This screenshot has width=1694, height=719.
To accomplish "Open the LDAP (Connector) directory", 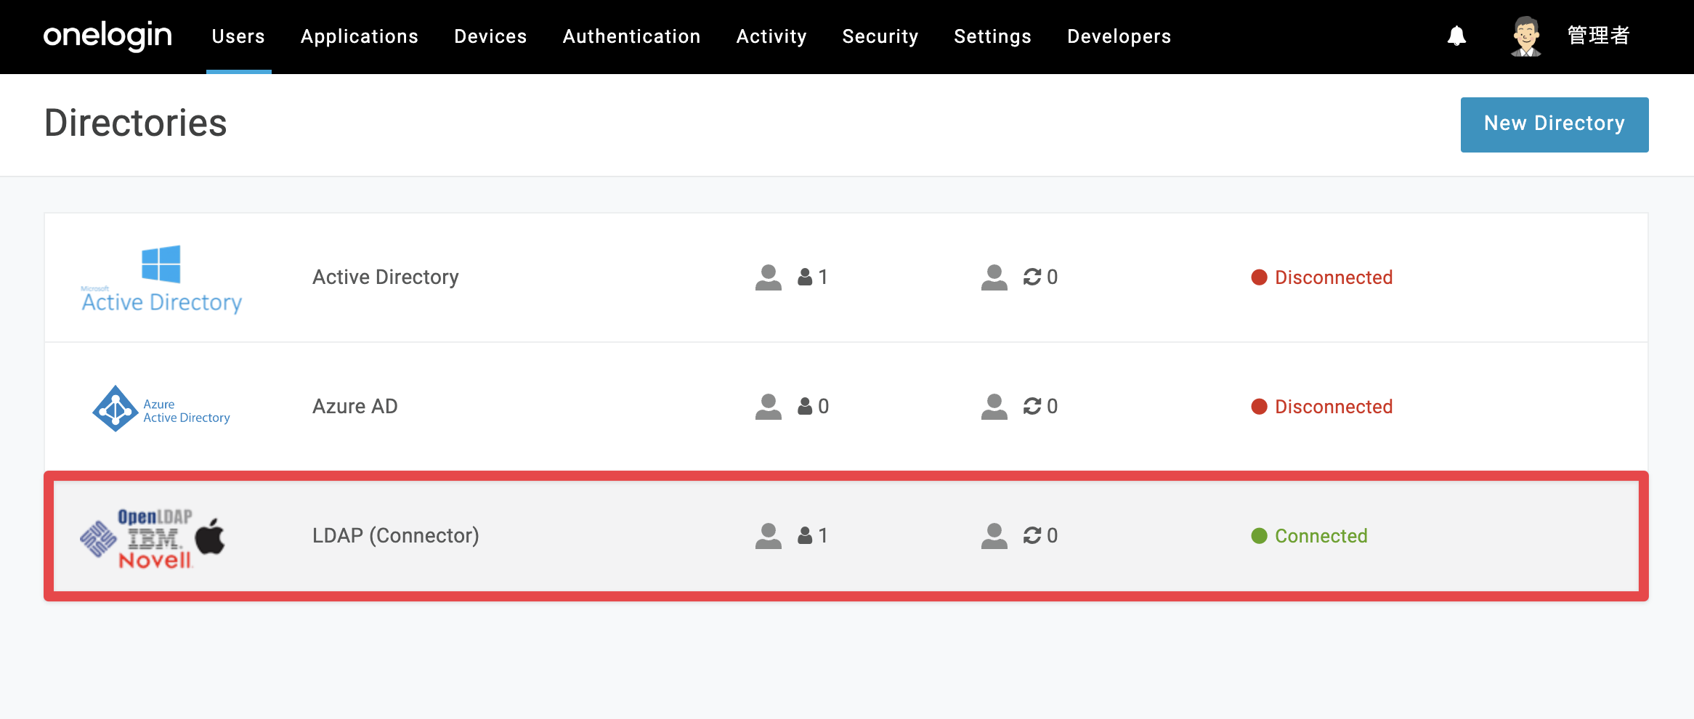I will (x=846, y=536).
